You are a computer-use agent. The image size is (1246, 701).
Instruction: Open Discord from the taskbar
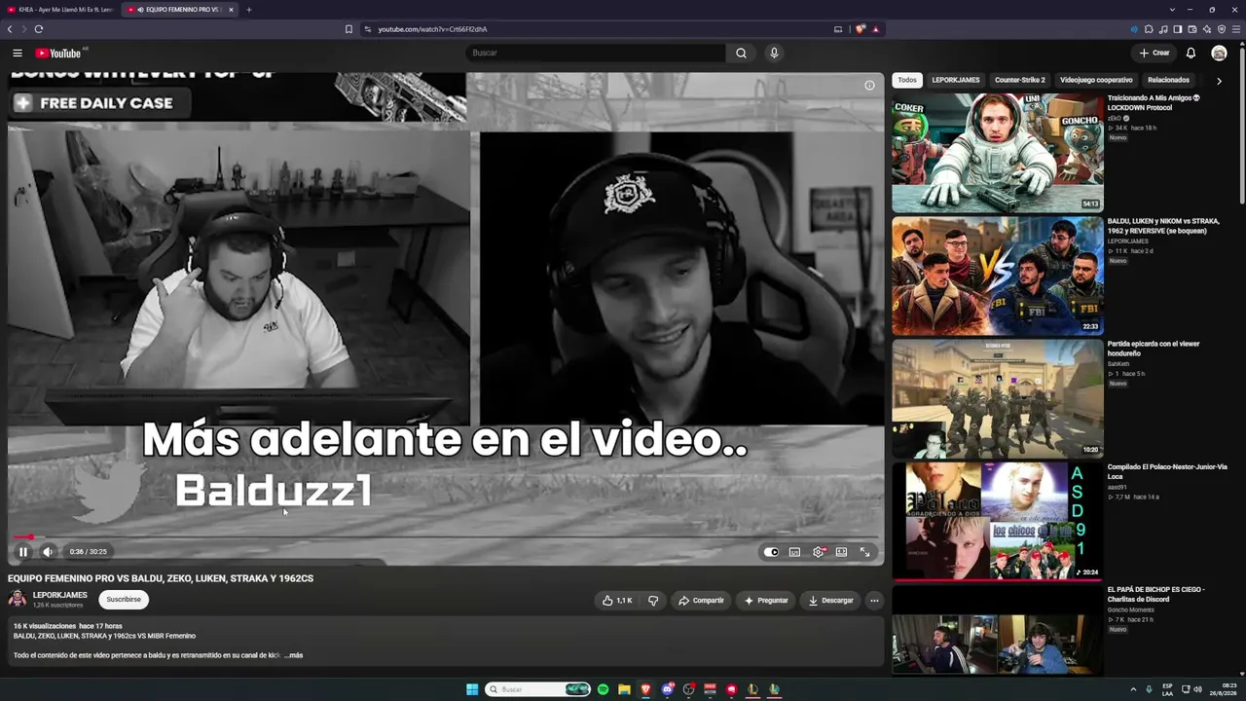[x=667, y=689]
